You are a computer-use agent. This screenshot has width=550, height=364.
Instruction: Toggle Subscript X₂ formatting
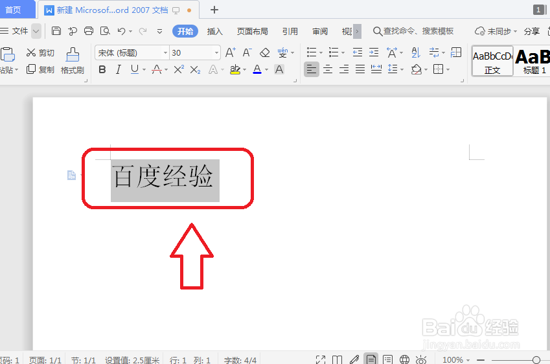click(x=196, y=70)
